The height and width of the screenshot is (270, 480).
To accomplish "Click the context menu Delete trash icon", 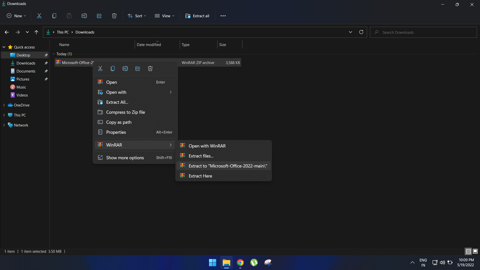I will coord(150,68).
